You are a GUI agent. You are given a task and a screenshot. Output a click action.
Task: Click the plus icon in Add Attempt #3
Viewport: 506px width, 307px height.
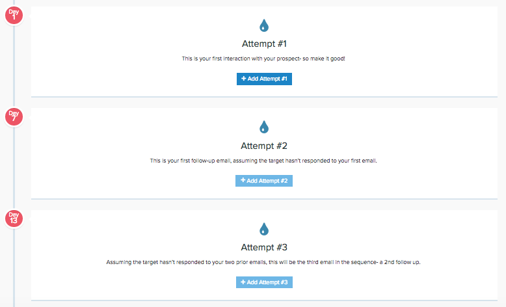(243, 282)
